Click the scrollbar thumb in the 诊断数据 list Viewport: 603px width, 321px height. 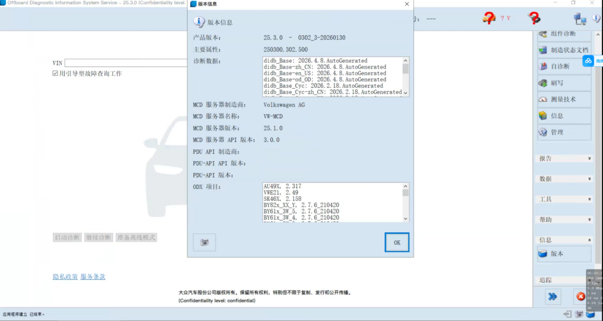[405, 69]
